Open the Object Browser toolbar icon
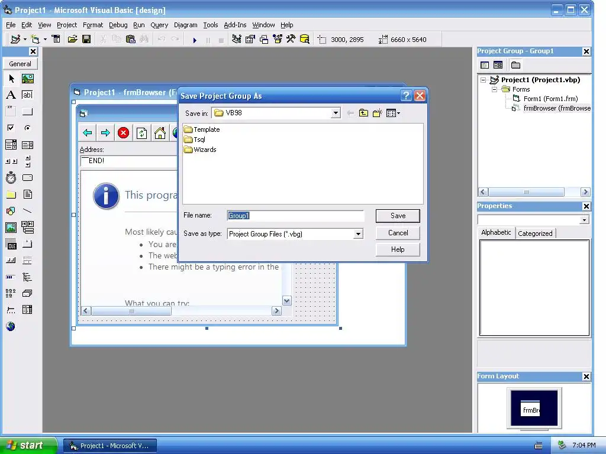Image resolution: width=606 pixels, height=454 pixels. click(277, 40)
